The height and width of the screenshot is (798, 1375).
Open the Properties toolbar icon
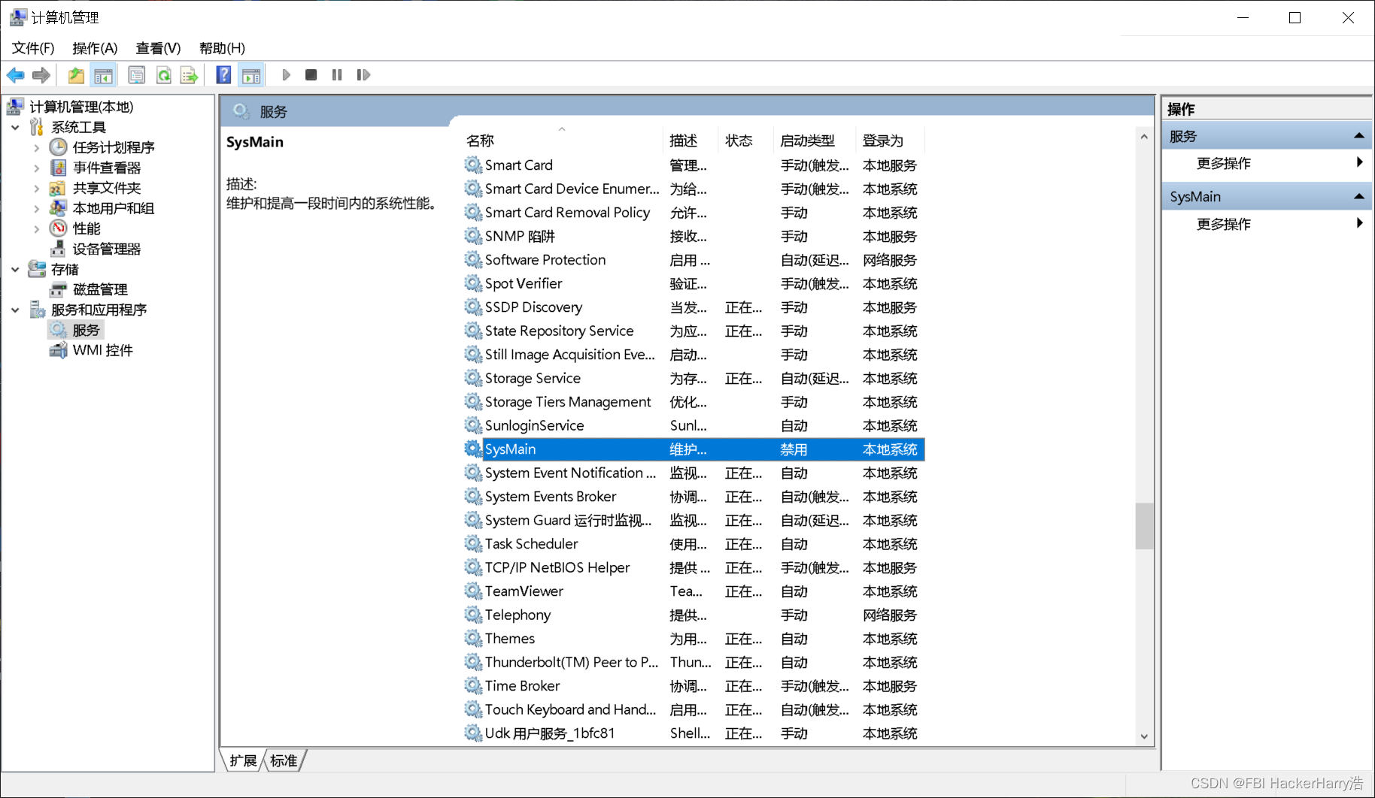point(136,75)
